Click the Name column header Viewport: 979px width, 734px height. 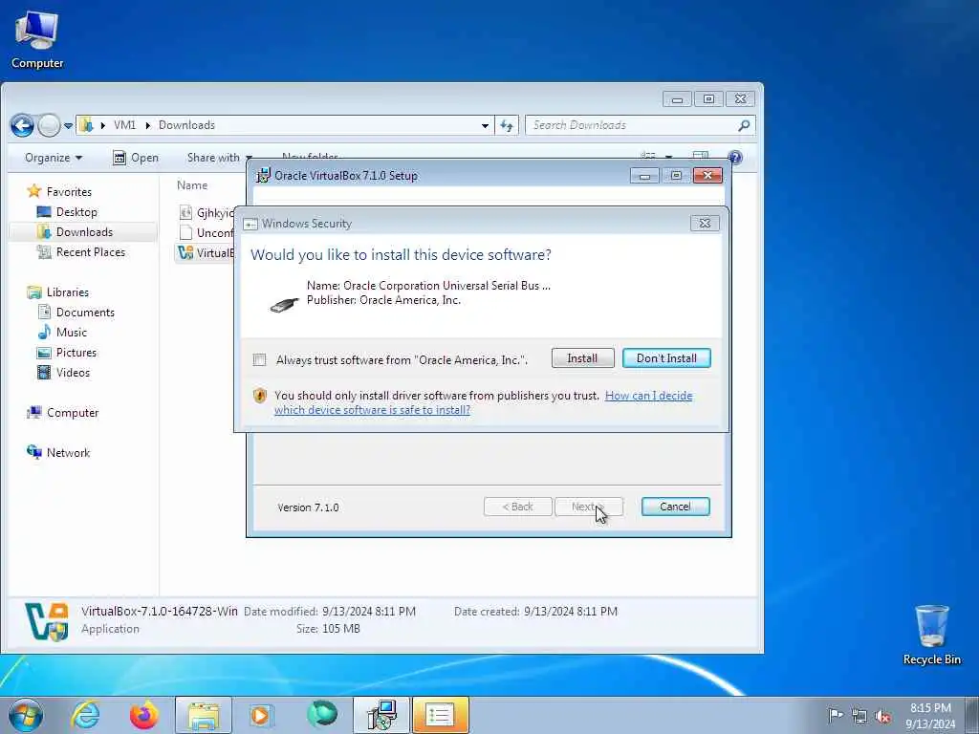point(191,185)
